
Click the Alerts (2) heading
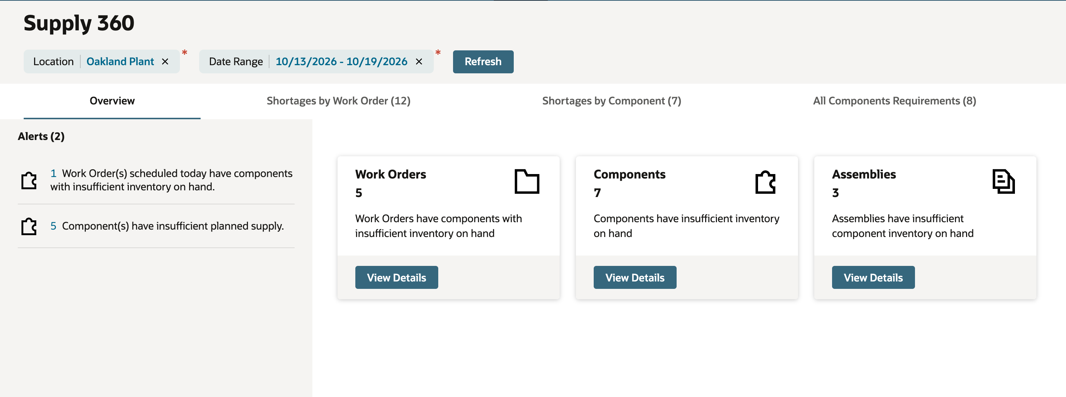pos(41,137)
